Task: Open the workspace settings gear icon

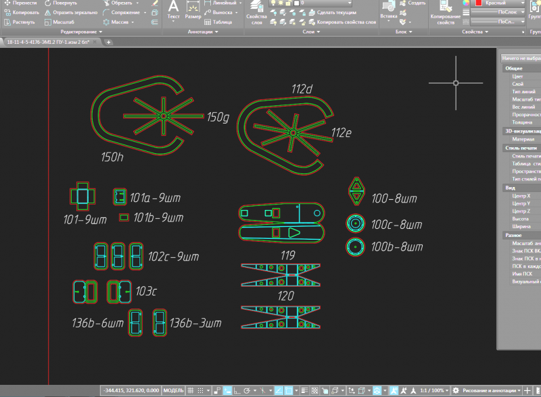Action: point(456,390)
